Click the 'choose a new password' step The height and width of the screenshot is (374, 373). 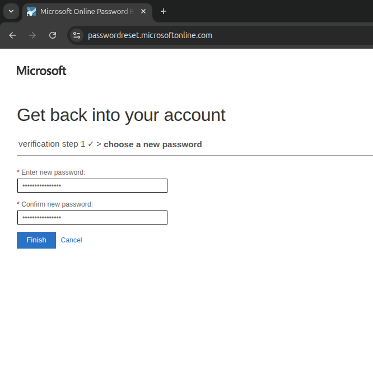click(152, 144)
